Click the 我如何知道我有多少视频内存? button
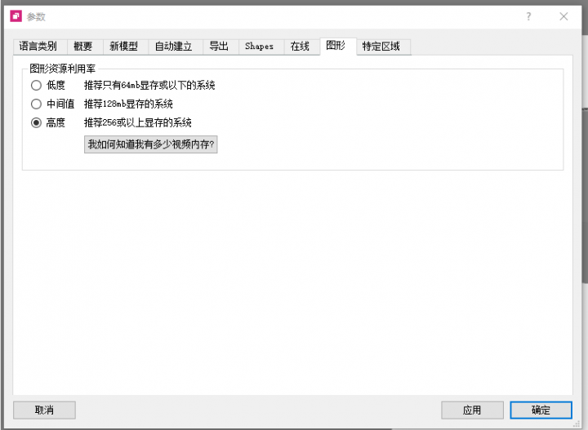This screenshot has height=430, width=588. click(151, 144)
